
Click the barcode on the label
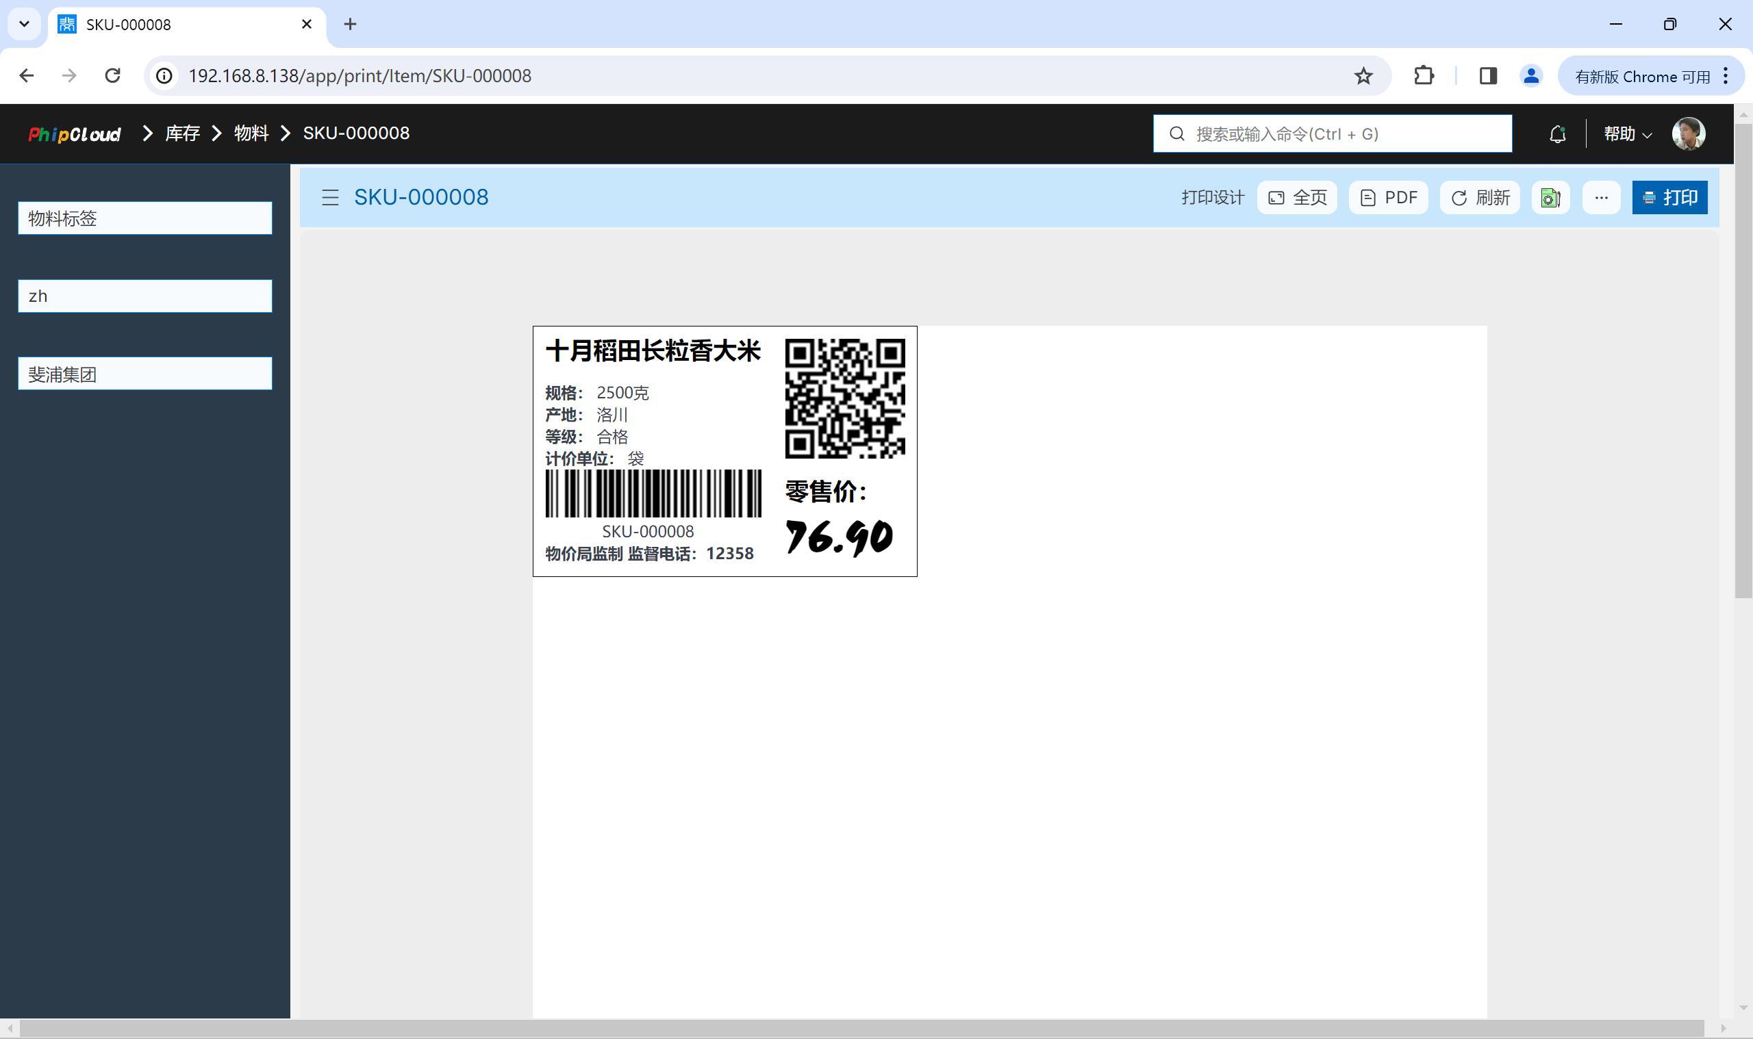653,493
